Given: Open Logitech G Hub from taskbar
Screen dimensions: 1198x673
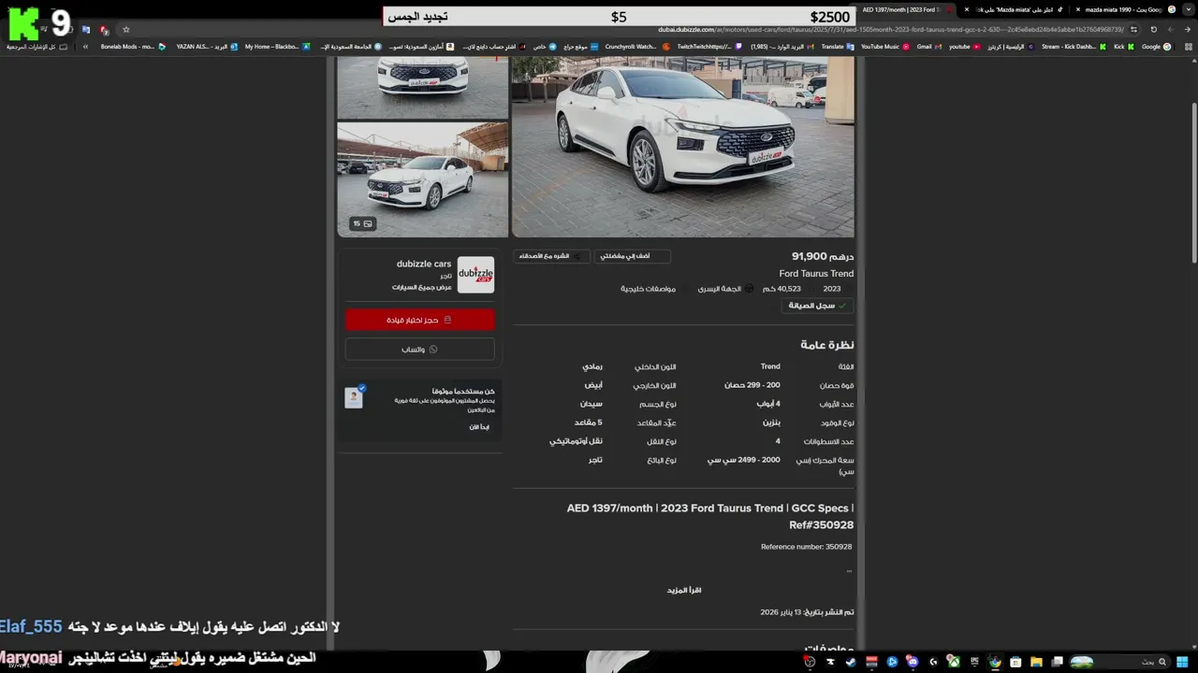Looking at the screenshot, I should 933,662.
